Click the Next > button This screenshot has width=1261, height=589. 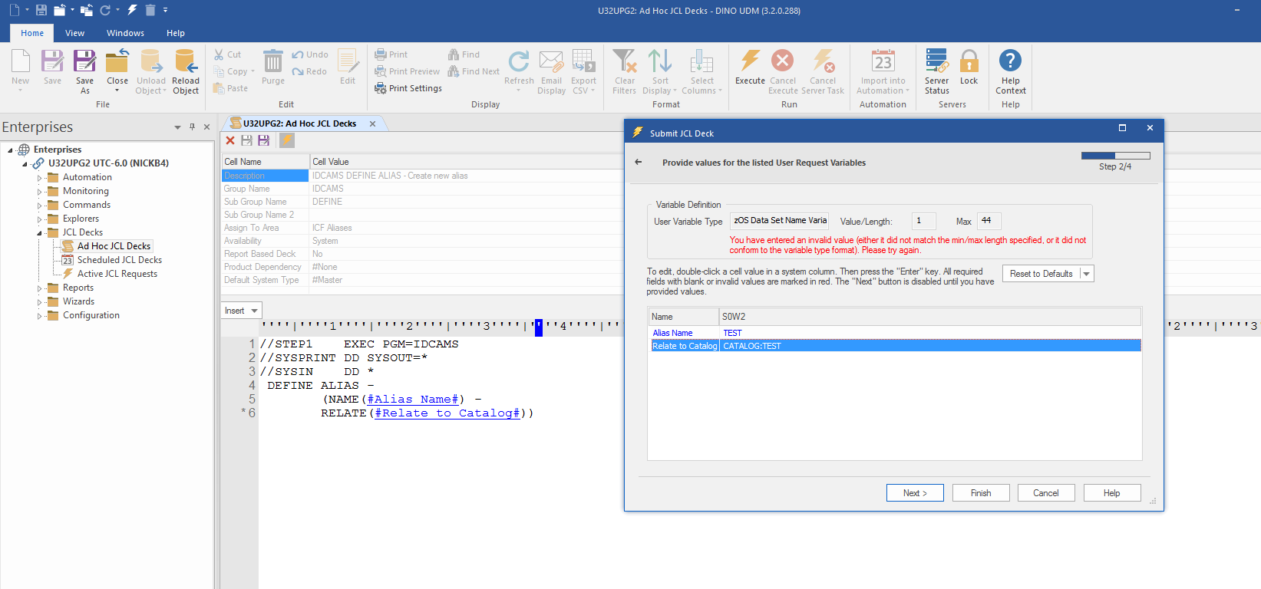coord(915,493)
